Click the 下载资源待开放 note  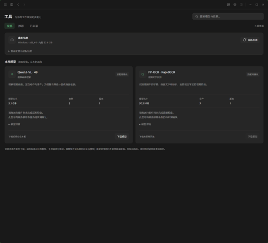[x=147, y=136]
